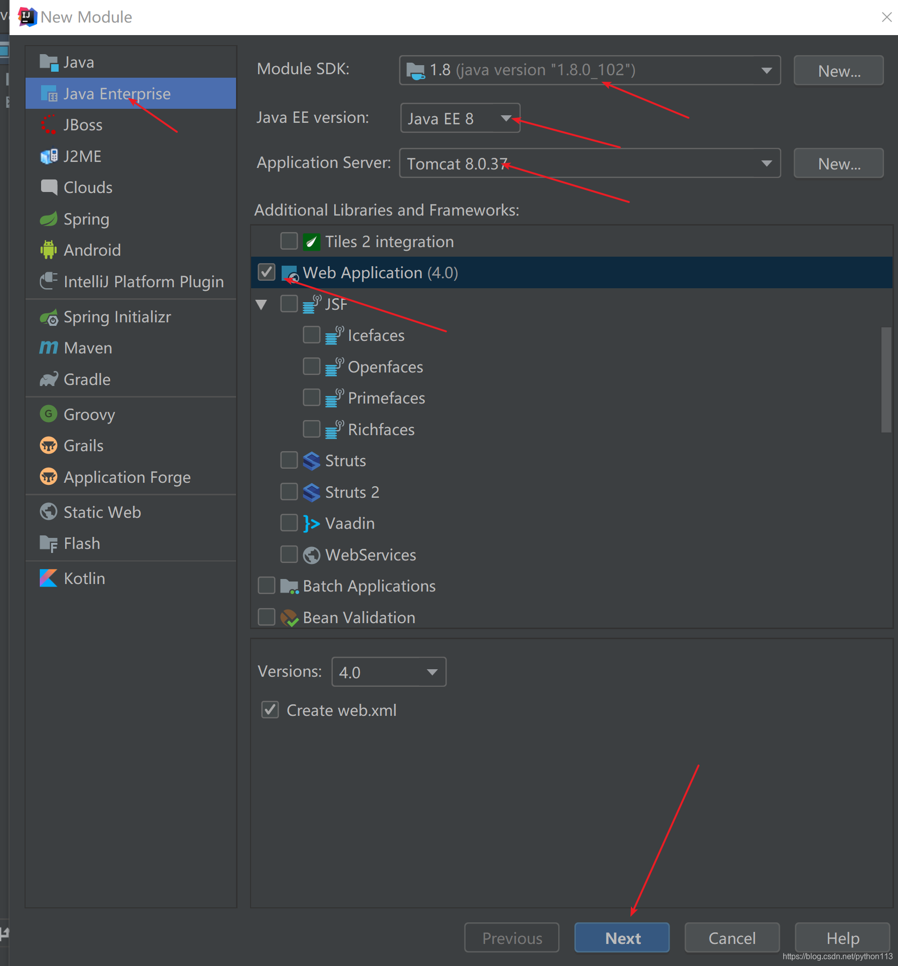The height and width of the screenshot is (966, 898).
Task: Uncheck the Web Application checkbox
Action: pos(267,272)
